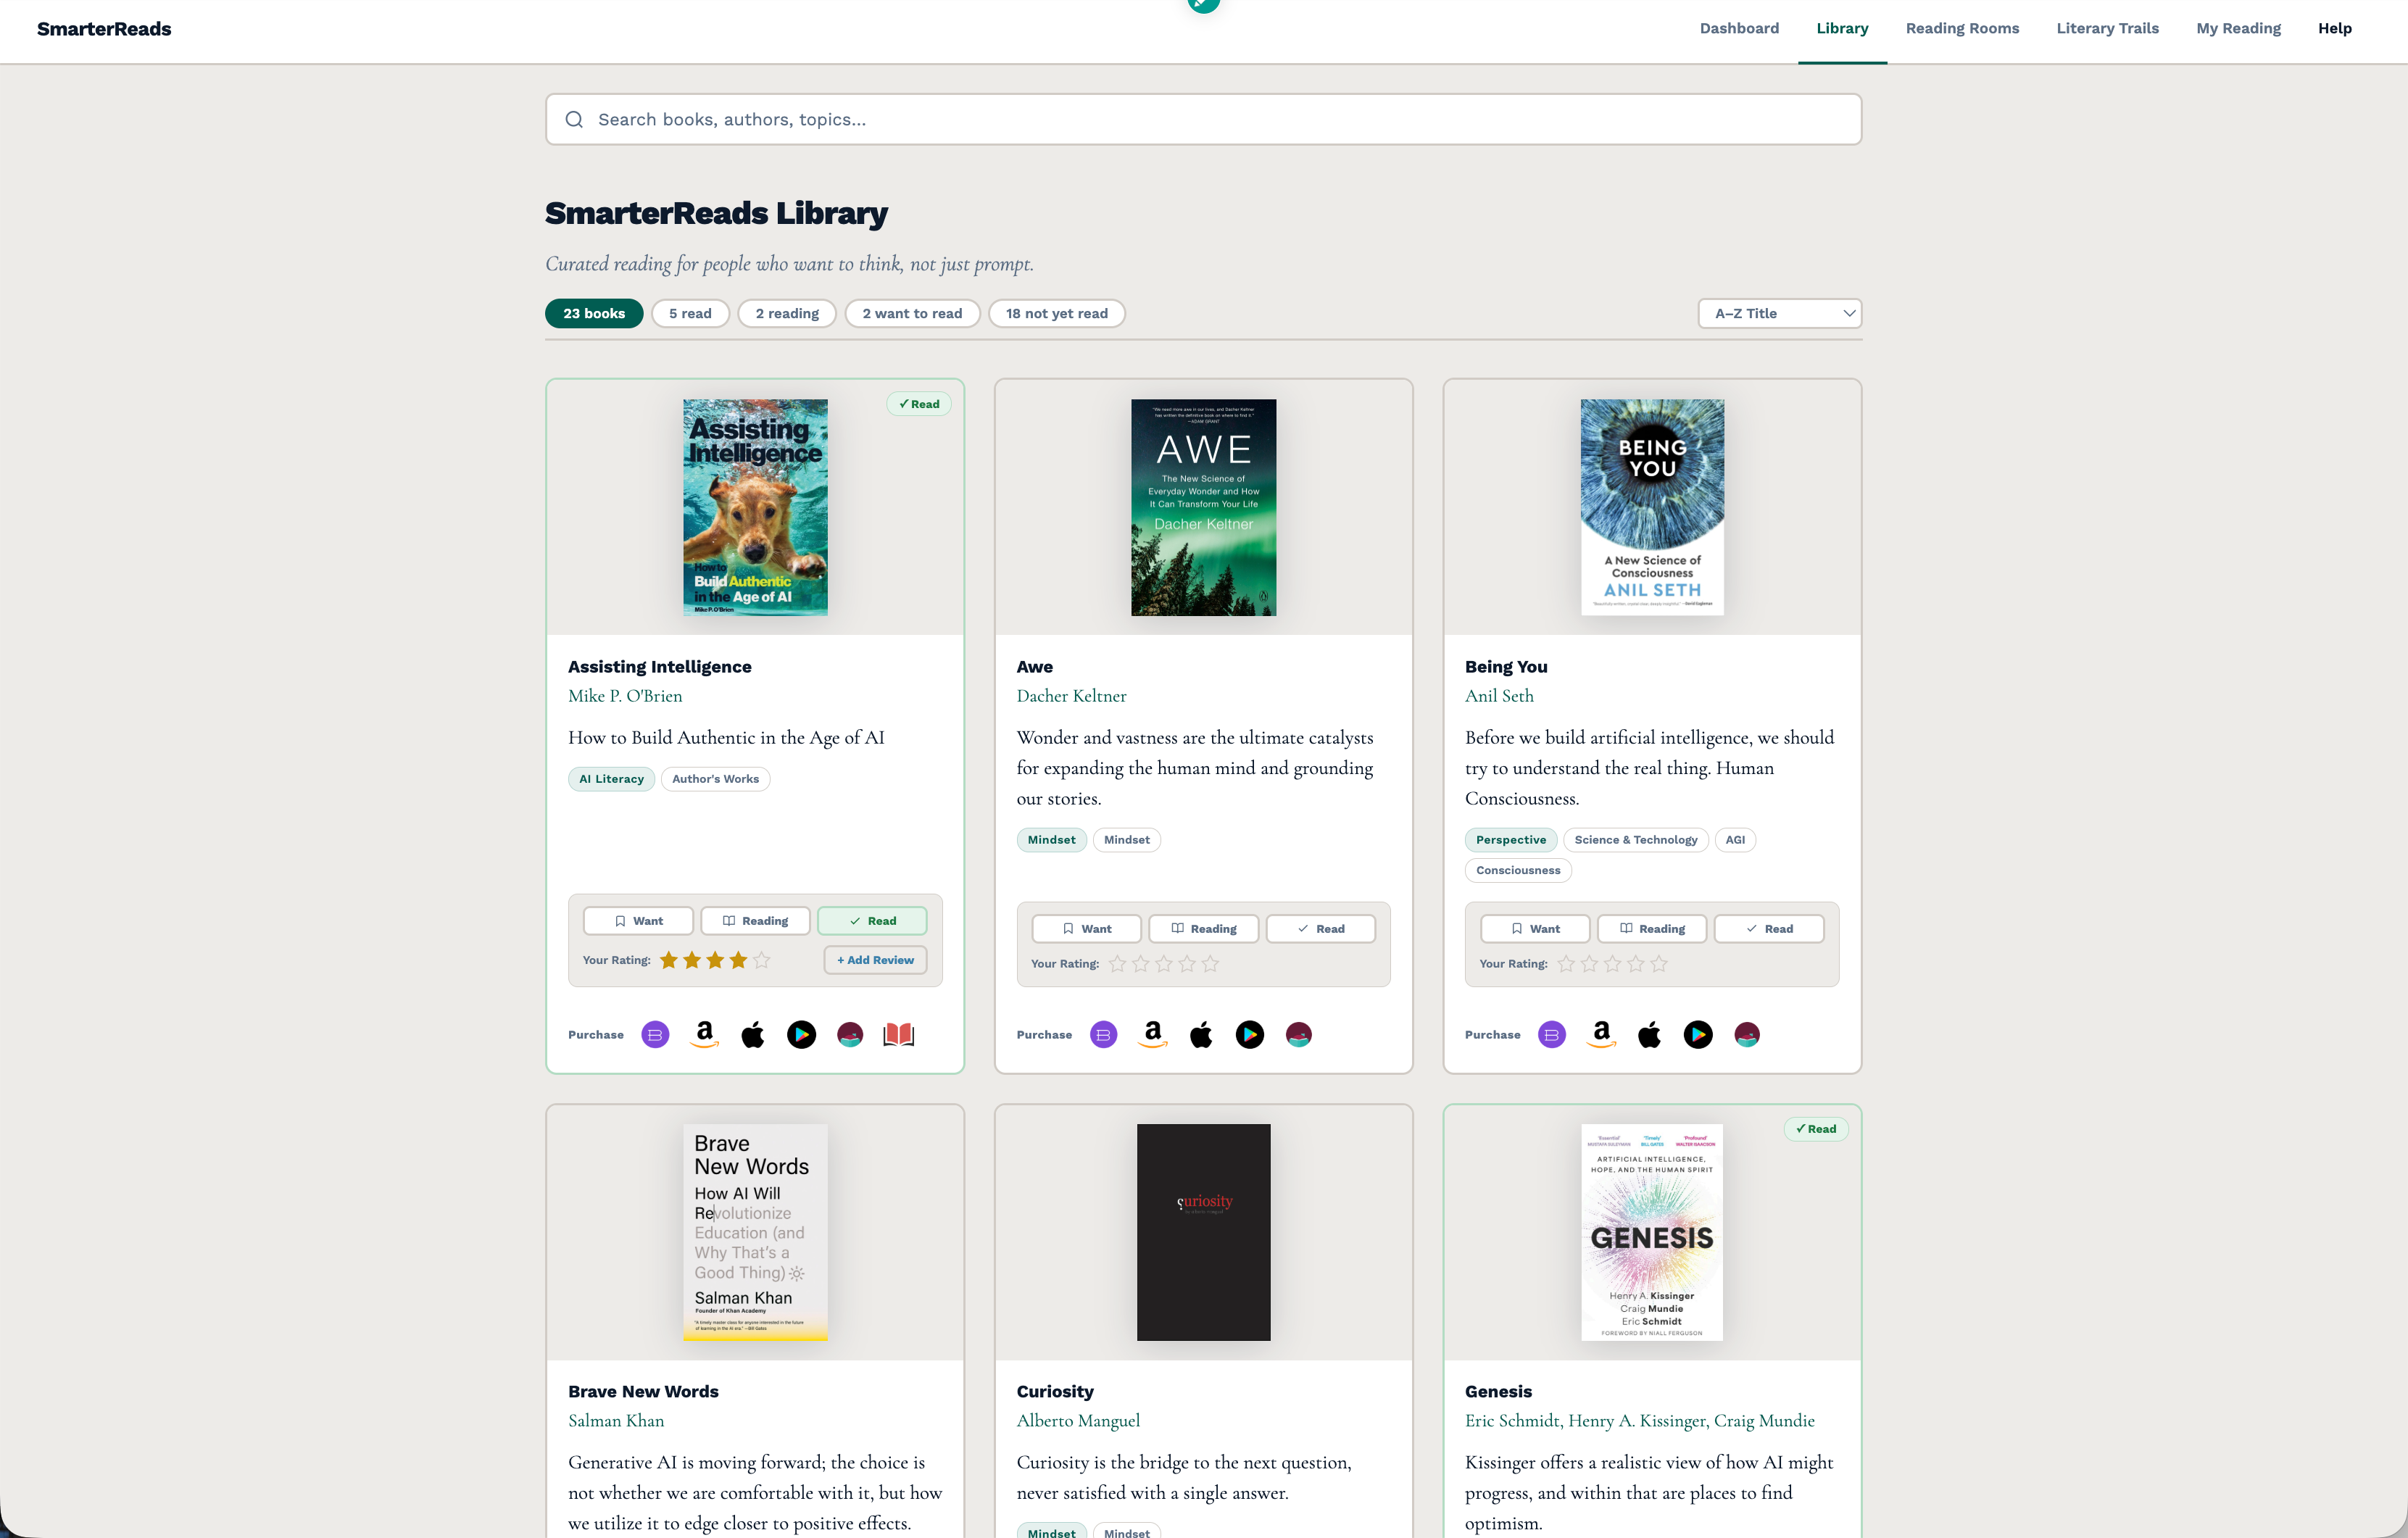Open Amazon purchase icon for Assisting Intelligence

coord(704,1034)
